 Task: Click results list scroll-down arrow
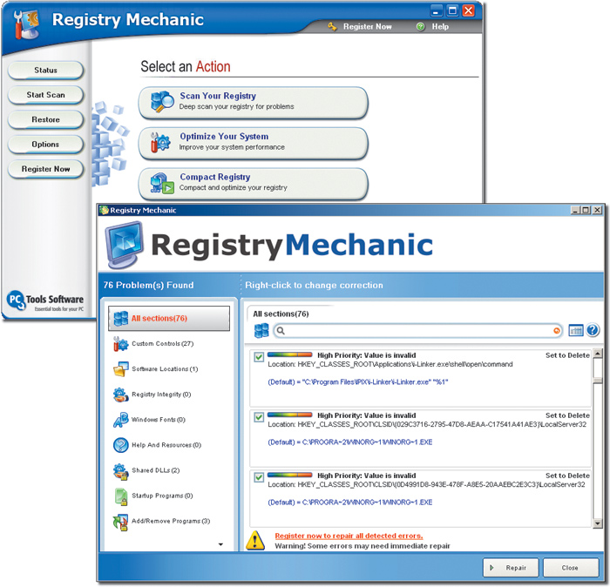(x=598, y=523)
